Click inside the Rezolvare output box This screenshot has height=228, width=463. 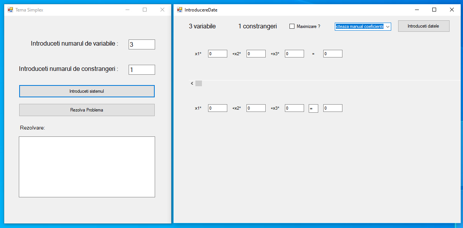87,167
